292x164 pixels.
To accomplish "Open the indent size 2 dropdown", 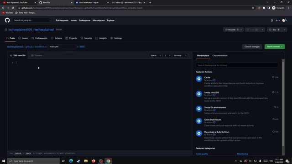I will tap(167, 56).
